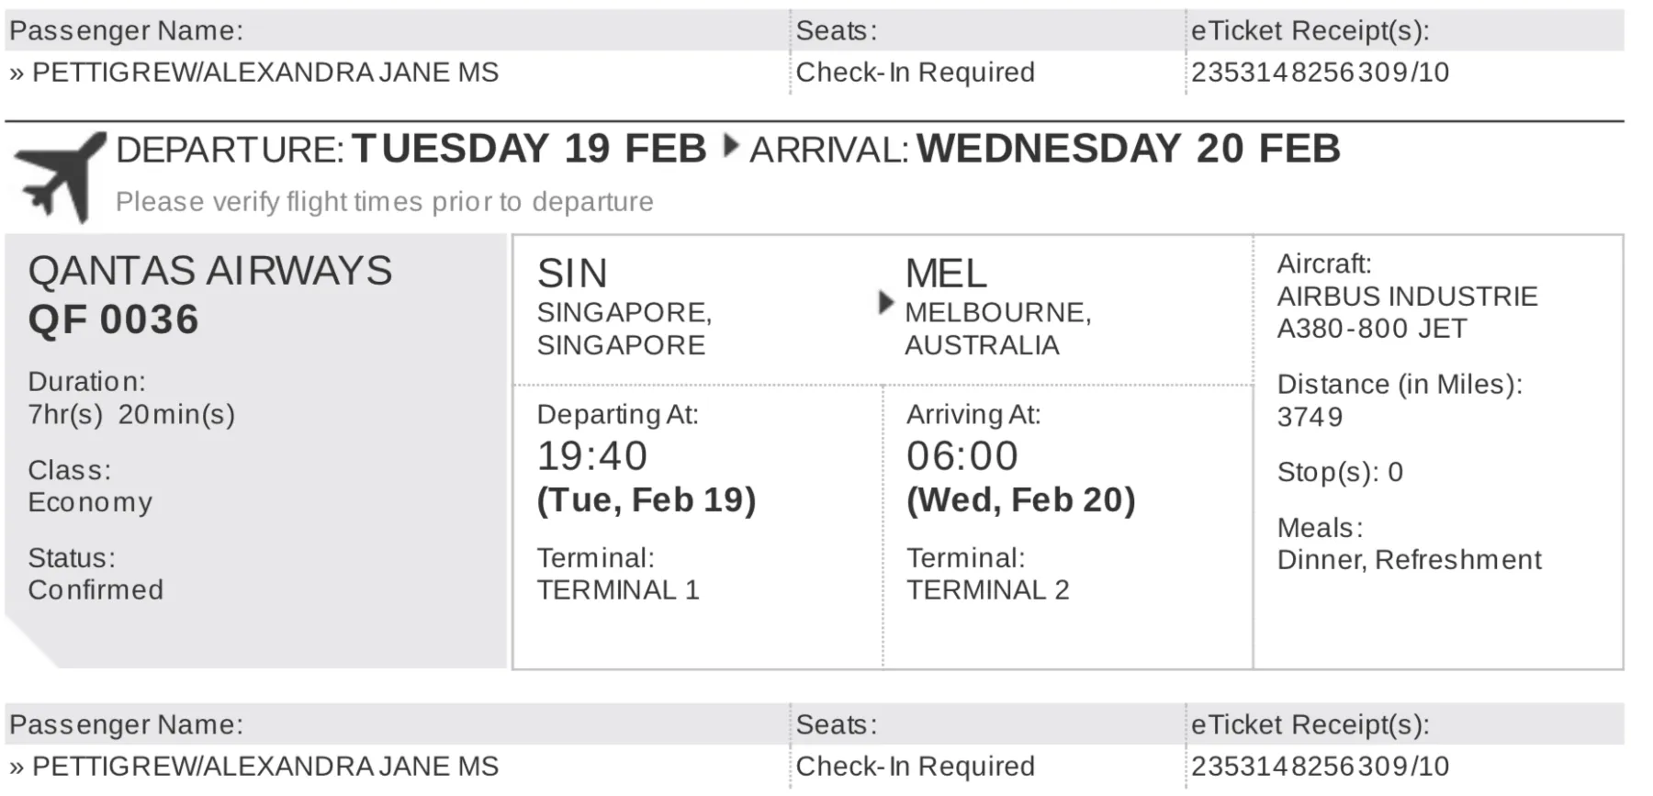This screenshot has width=1653, height=796.
Task: Click the 06:00 arriving time
Action: [962, 456]
